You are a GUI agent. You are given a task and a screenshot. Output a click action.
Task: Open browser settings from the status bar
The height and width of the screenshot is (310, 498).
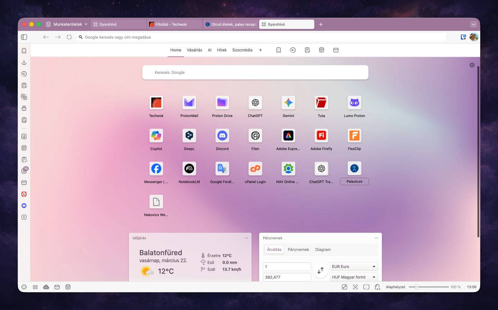pyautogui.click(x=24, y=287)
